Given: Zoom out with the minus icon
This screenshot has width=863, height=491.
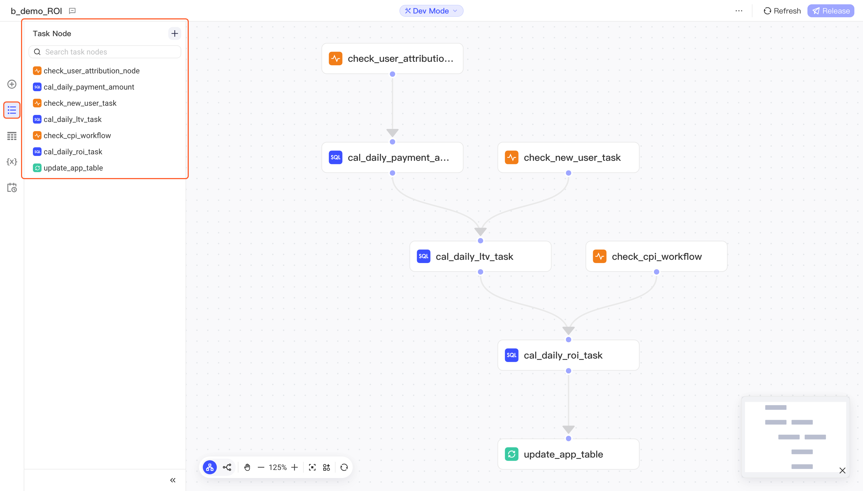Looking at the screenshot, I should coord(261,467).
